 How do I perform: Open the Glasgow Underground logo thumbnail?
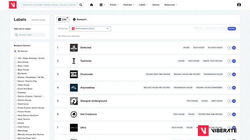pyautogui.click(x=74, y=101)
